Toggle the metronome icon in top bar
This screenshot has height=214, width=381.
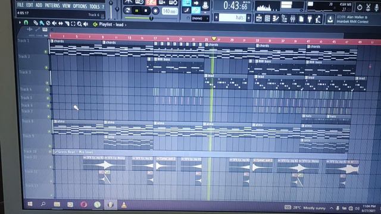pos(129,2)
